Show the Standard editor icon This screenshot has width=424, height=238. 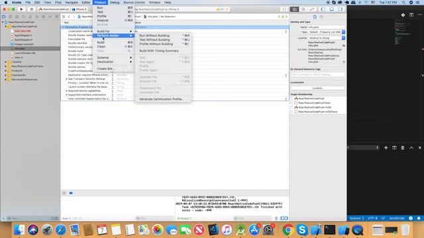coord(294,9)
